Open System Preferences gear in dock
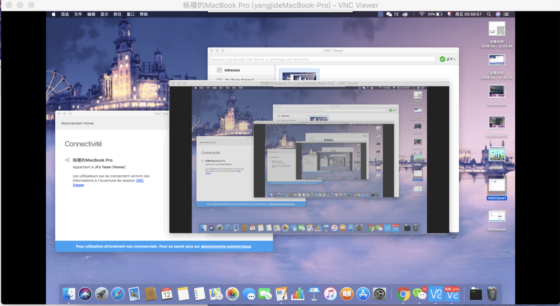560x306 pixels. point(379,294)
